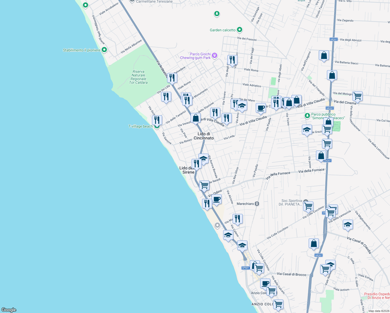This screenshot has height=313, width=390.
Task: Select the Stabilimento il pioniere beach pin
Action: pos(104,49)
